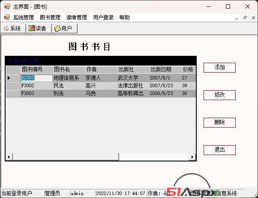Click the 作者 column header
The height and width of the screenshot is (198, 258).
pos(101,70)
